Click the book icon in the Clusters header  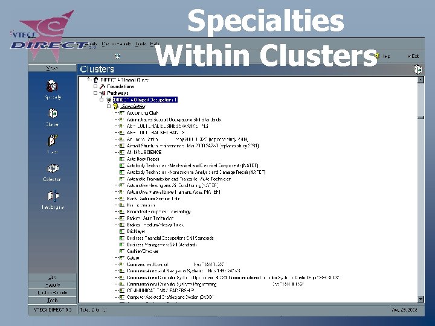point(418,69)
